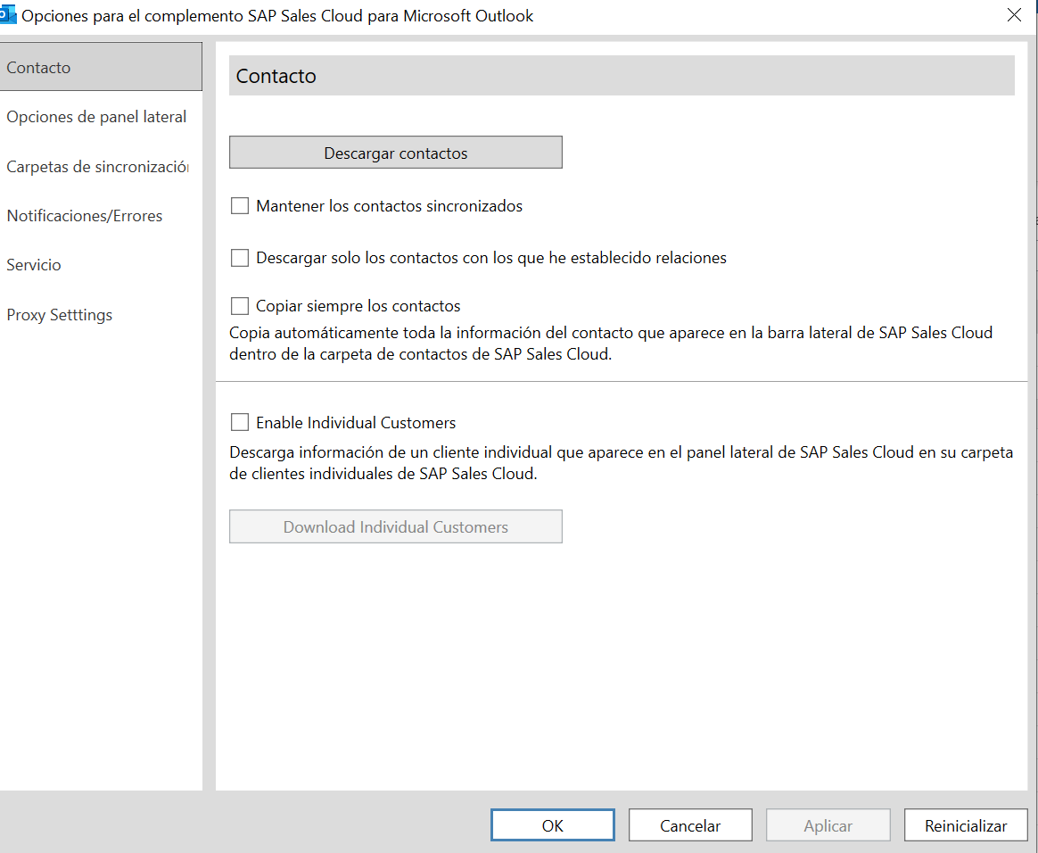This screenshot has height=853, width=1038.
Task: Click the Reinicializar button
Action: click(966, 825)
